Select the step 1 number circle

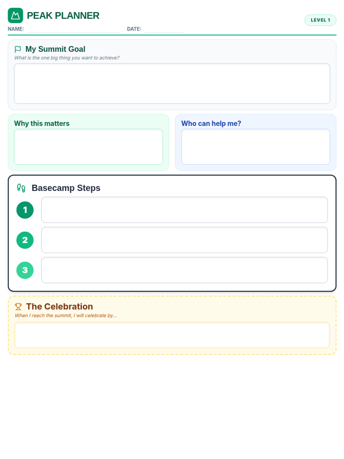click(25, 210)
